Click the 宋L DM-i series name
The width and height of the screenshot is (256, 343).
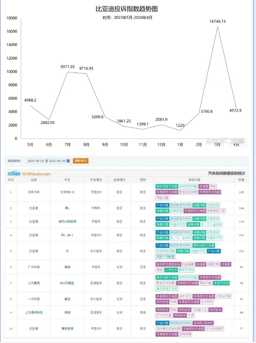pos(67,235)
